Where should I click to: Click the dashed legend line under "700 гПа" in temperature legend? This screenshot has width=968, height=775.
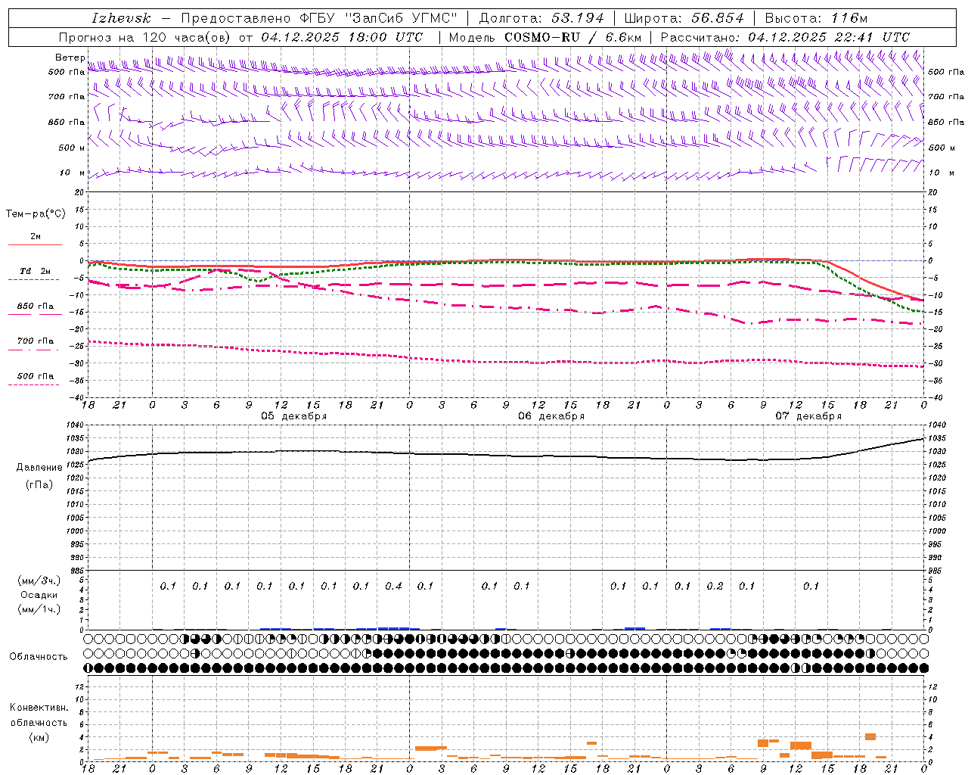pos(33,350)
